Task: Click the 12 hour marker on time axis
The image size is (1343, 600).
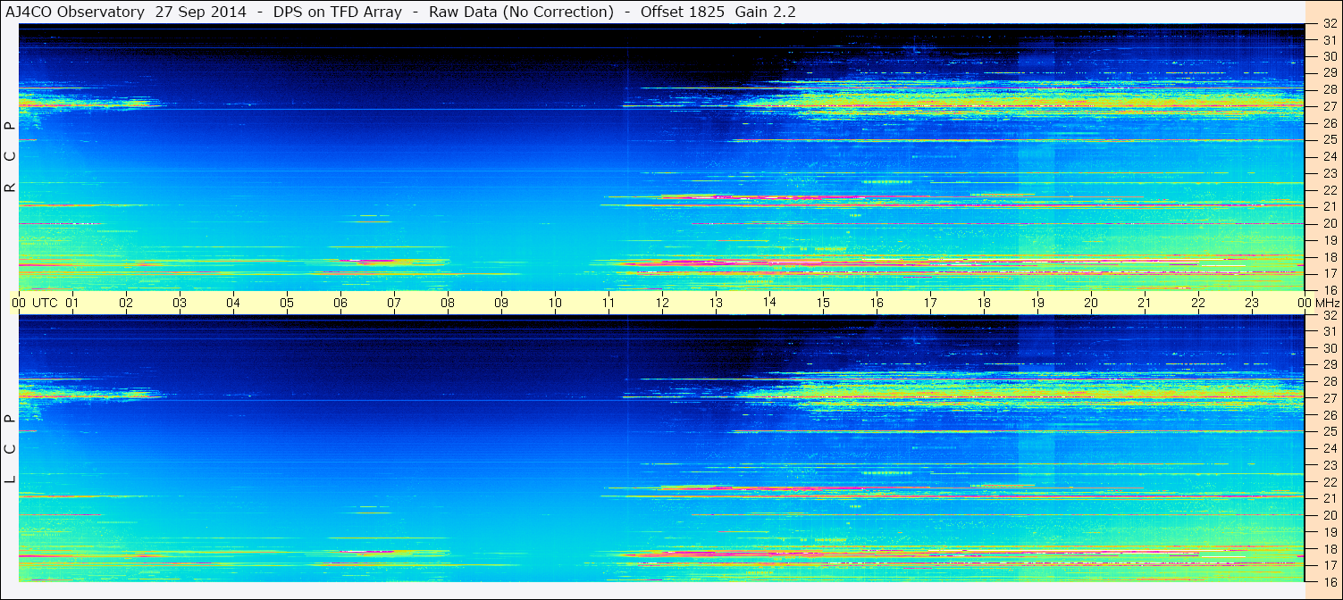Action: (x=661, y=303)
